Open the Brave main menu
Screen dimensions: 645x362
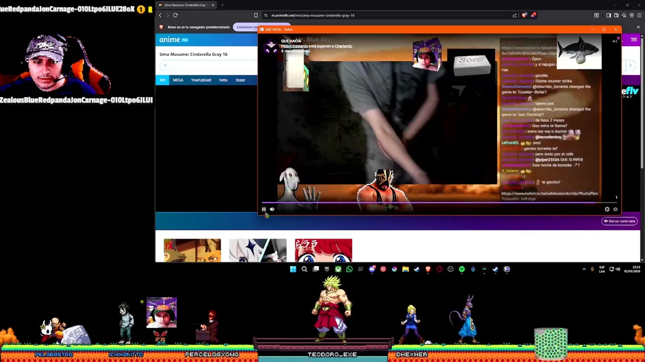click(x=639, y=15)
